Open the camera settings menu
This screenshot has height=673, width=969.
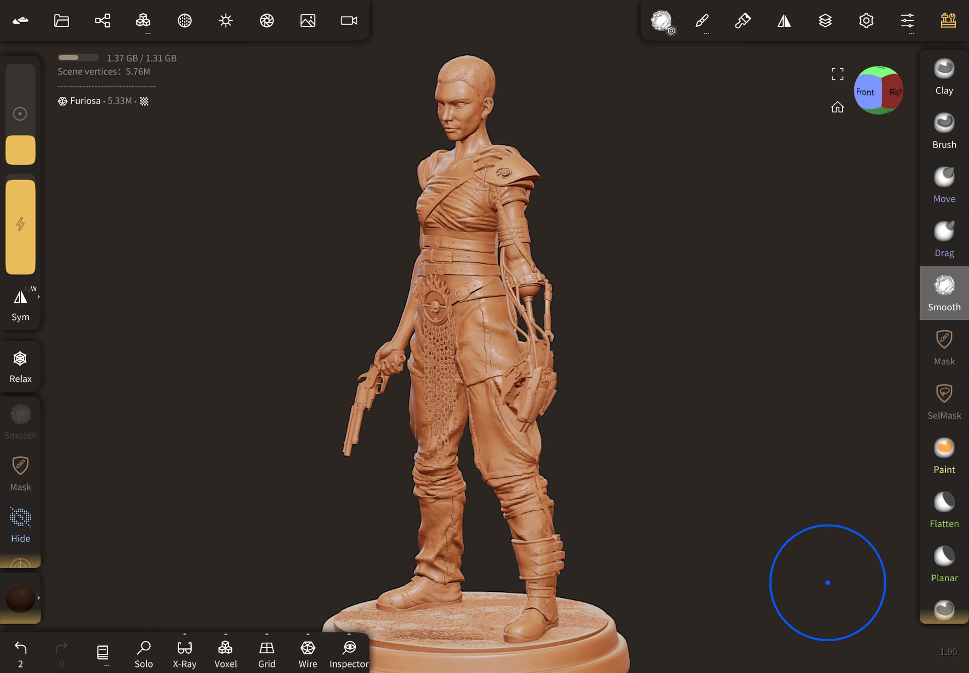(349, 21)
